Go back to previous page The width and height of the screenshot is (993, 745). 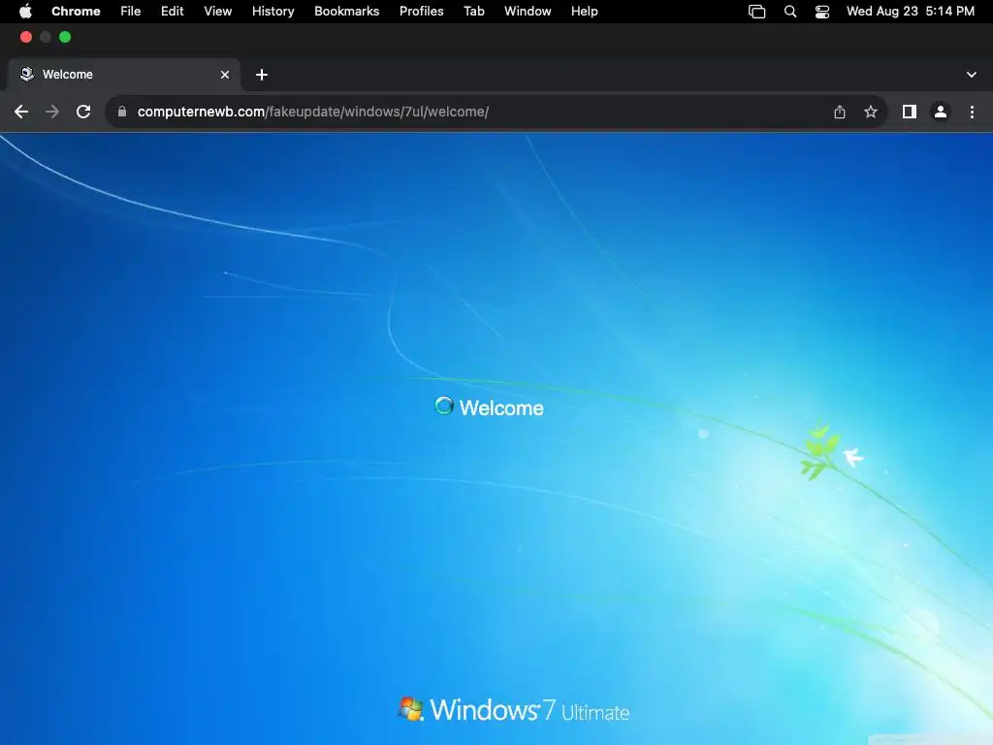point(21,113)
